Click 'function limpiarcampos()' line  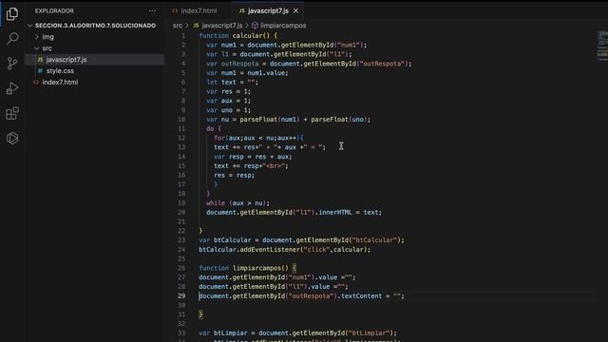[x=248, y=268]
